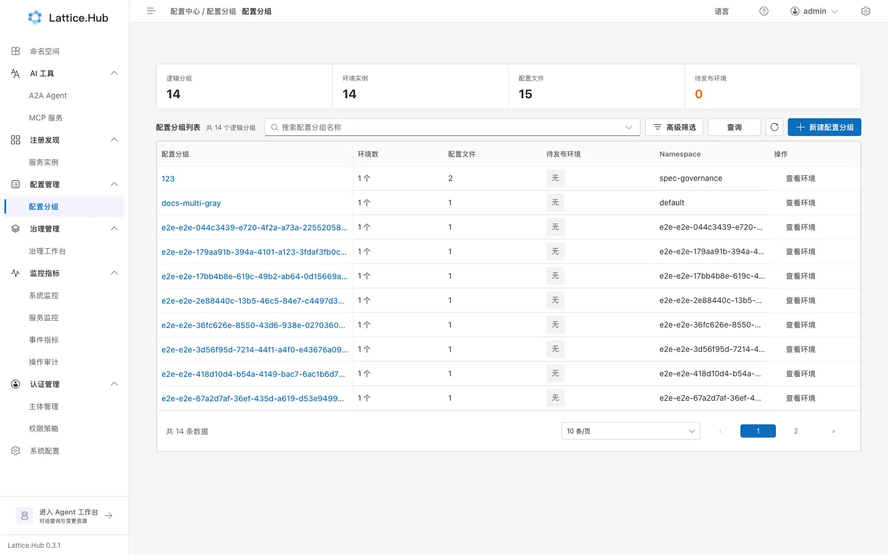Click 配置中心 breadcrumb

(185, 11)
